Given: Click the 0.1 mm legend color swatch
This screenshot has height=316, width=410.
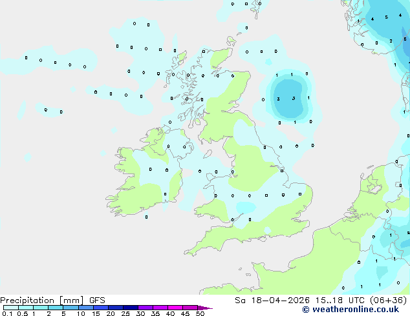Looking at the screenshot, I should (x=11, y=308).
